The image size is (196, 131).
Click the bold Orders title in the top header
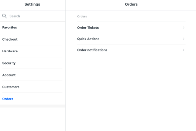point(131,4)
